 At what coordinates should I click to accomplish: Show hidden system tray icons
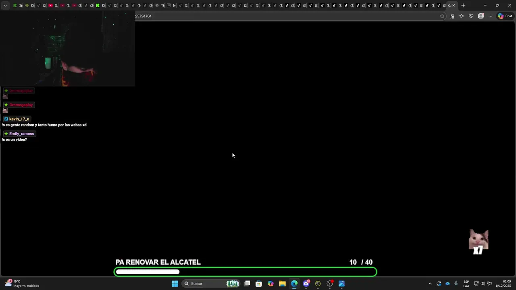pyautogui.click(x=430, y=284)
